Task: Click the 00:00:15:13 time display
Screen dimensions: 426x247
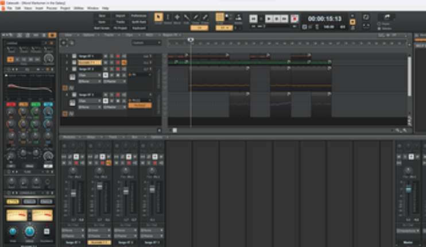Action: click(324, 18)
